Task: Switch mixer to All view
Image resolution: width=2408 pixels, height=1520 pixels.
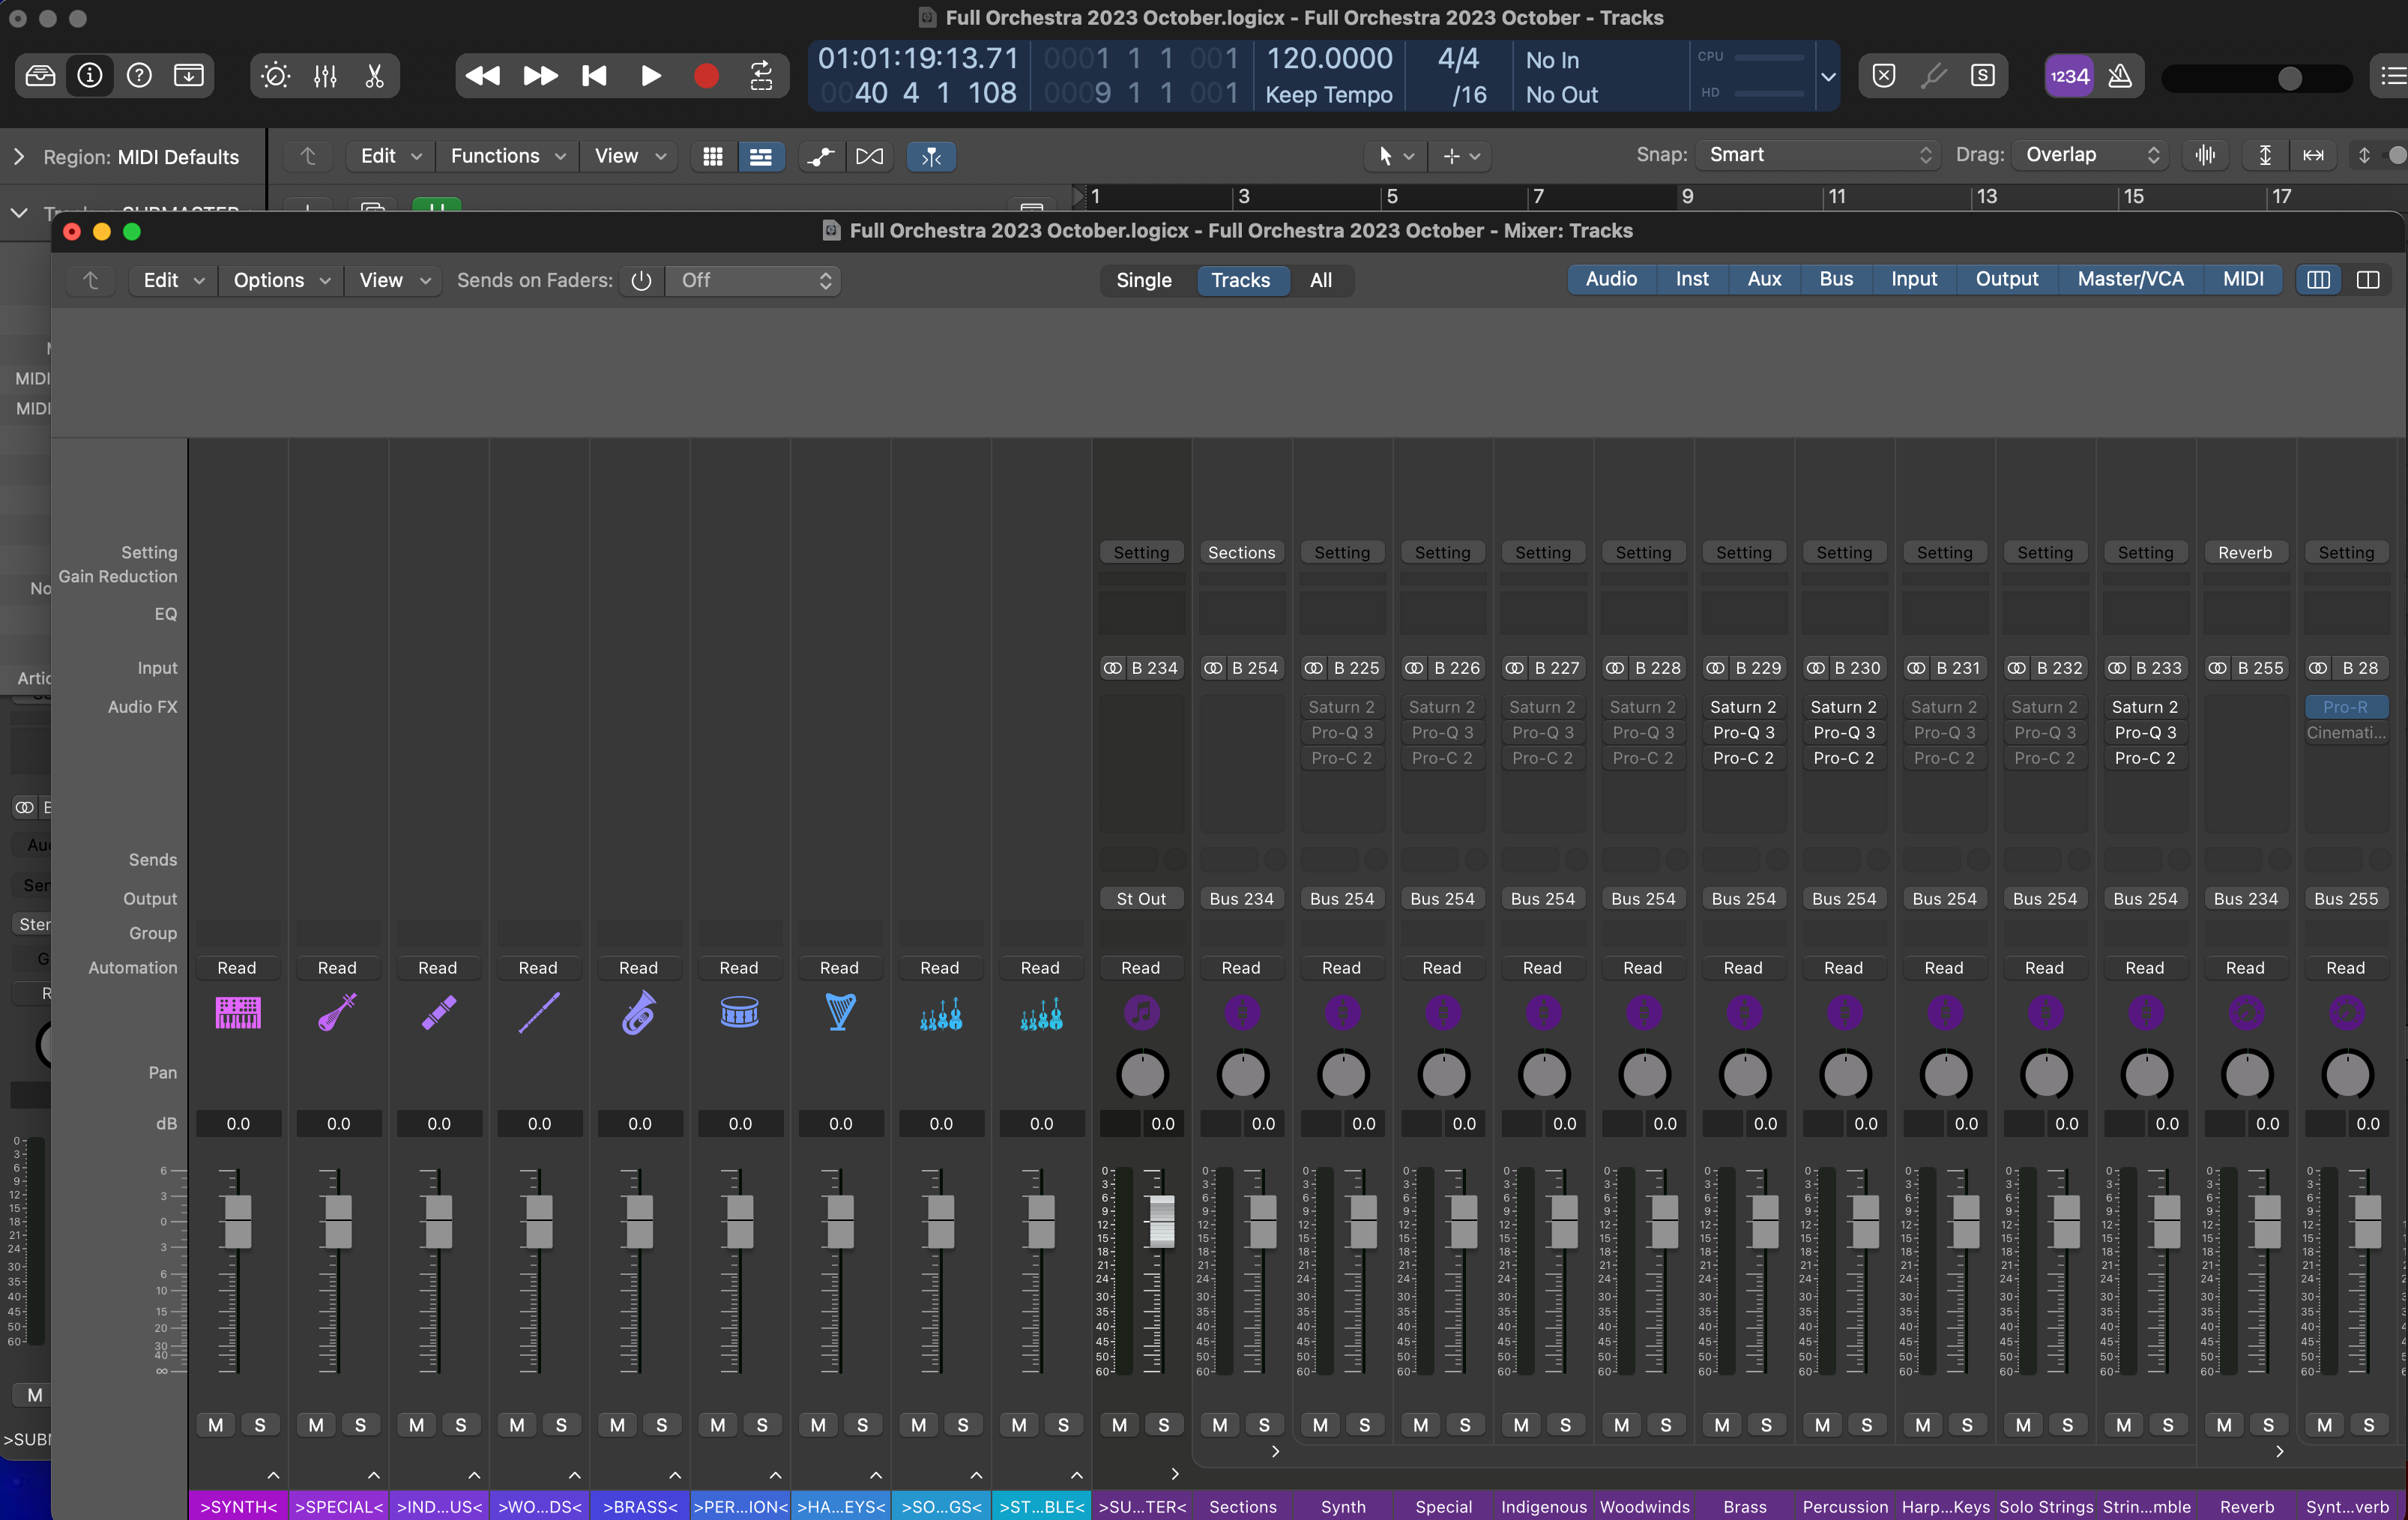Action: 1321,281
